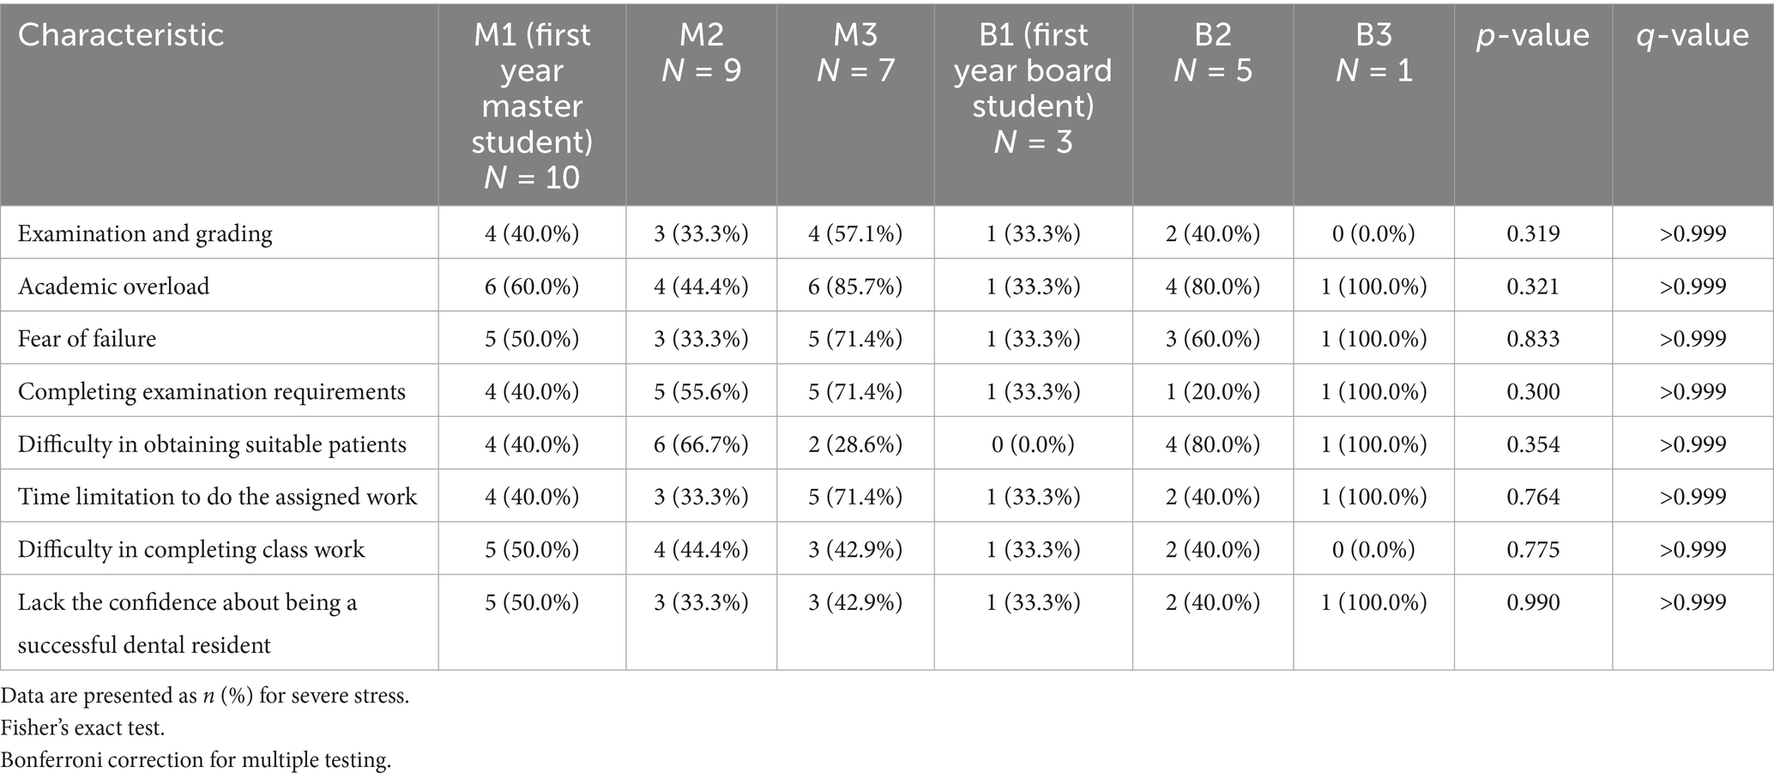
Task: Select the p-value 0.833 cell
Action: click(1533, 338)
